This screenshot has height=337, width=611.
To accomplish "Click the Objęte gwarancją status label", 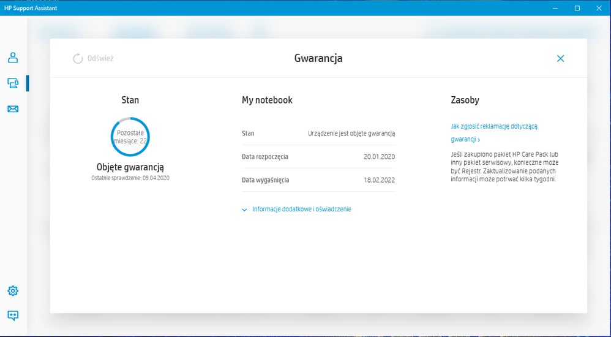I will tap(130, 167).
